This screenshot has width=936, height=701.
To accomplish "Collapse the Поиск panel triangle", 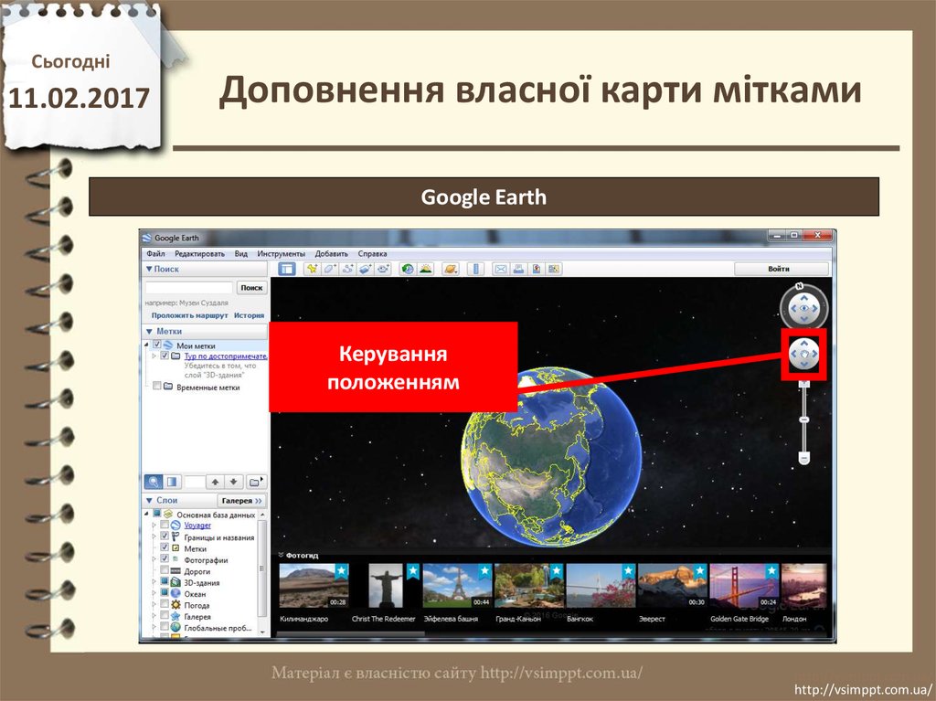I will click(x=149, y=270).
